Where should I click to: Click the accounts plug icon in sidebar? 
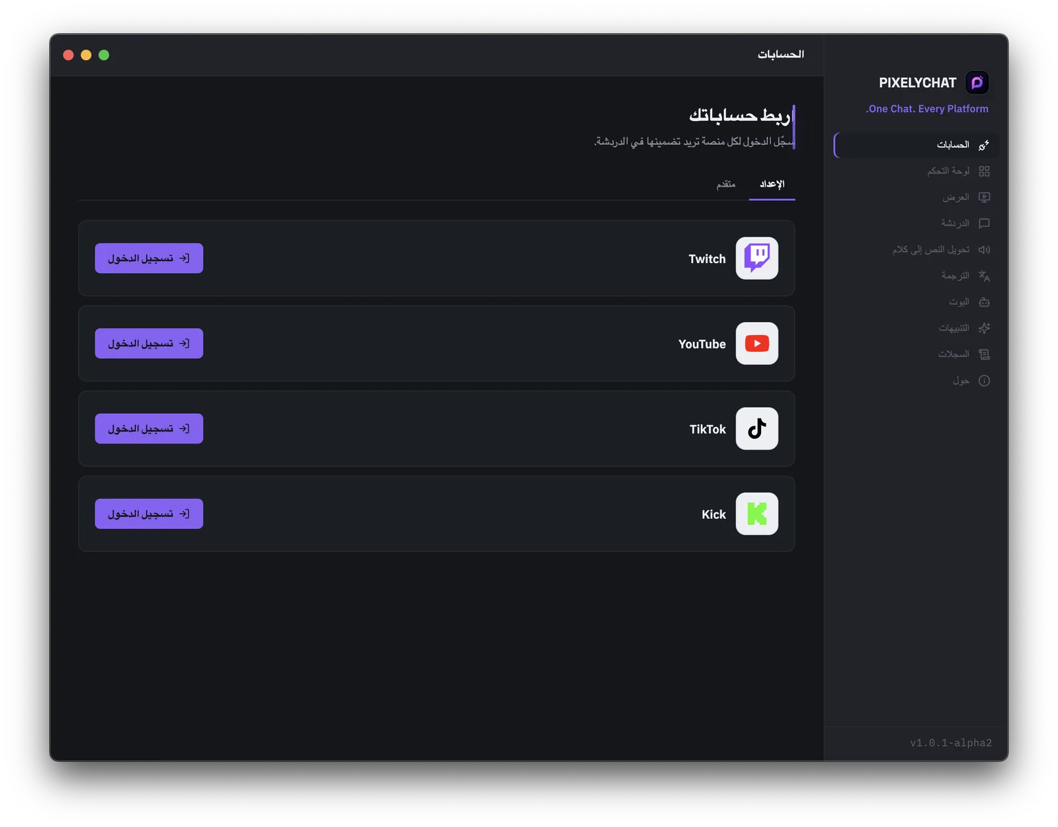(984, 145)
